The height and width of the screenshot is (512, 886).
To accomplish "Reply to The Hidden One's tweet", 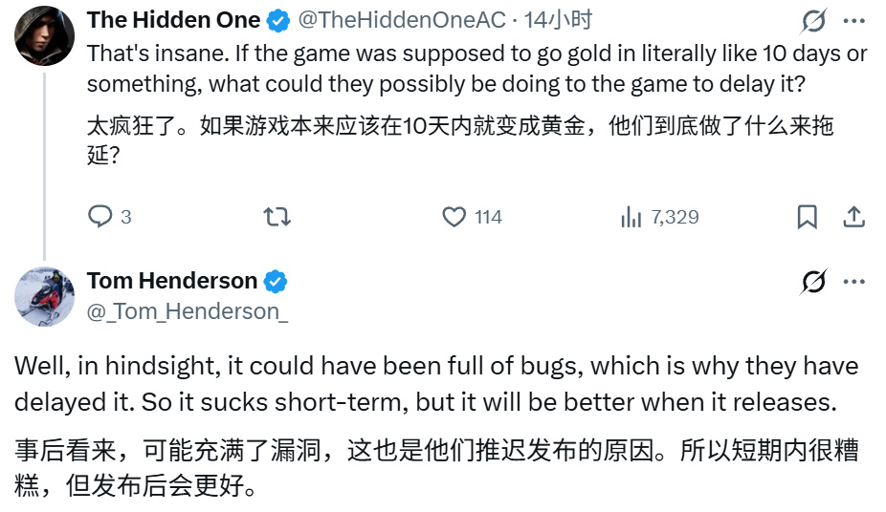I will pyautogui.click(x=101, y=218).
